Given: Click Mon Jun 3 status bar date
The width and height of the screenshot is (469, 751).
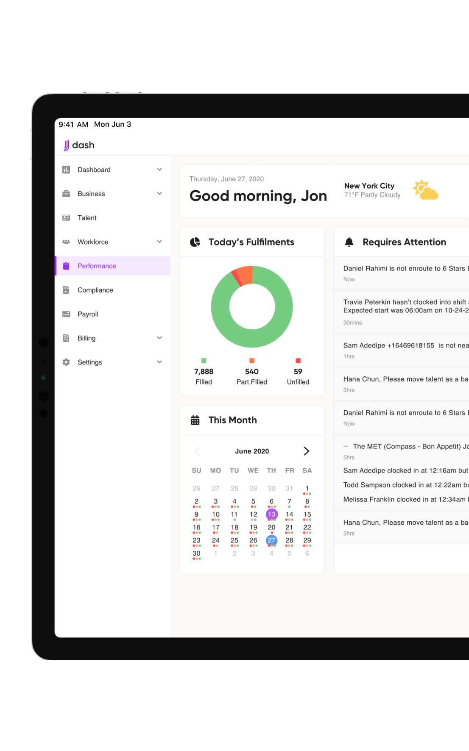Looking at the screenshot, I should [x=113, y=124].
